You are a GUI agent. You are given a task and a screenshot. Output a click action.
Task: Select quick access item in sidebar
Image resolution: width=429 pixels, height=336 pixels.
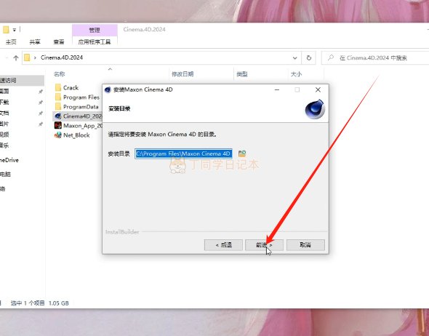point(22,80)
